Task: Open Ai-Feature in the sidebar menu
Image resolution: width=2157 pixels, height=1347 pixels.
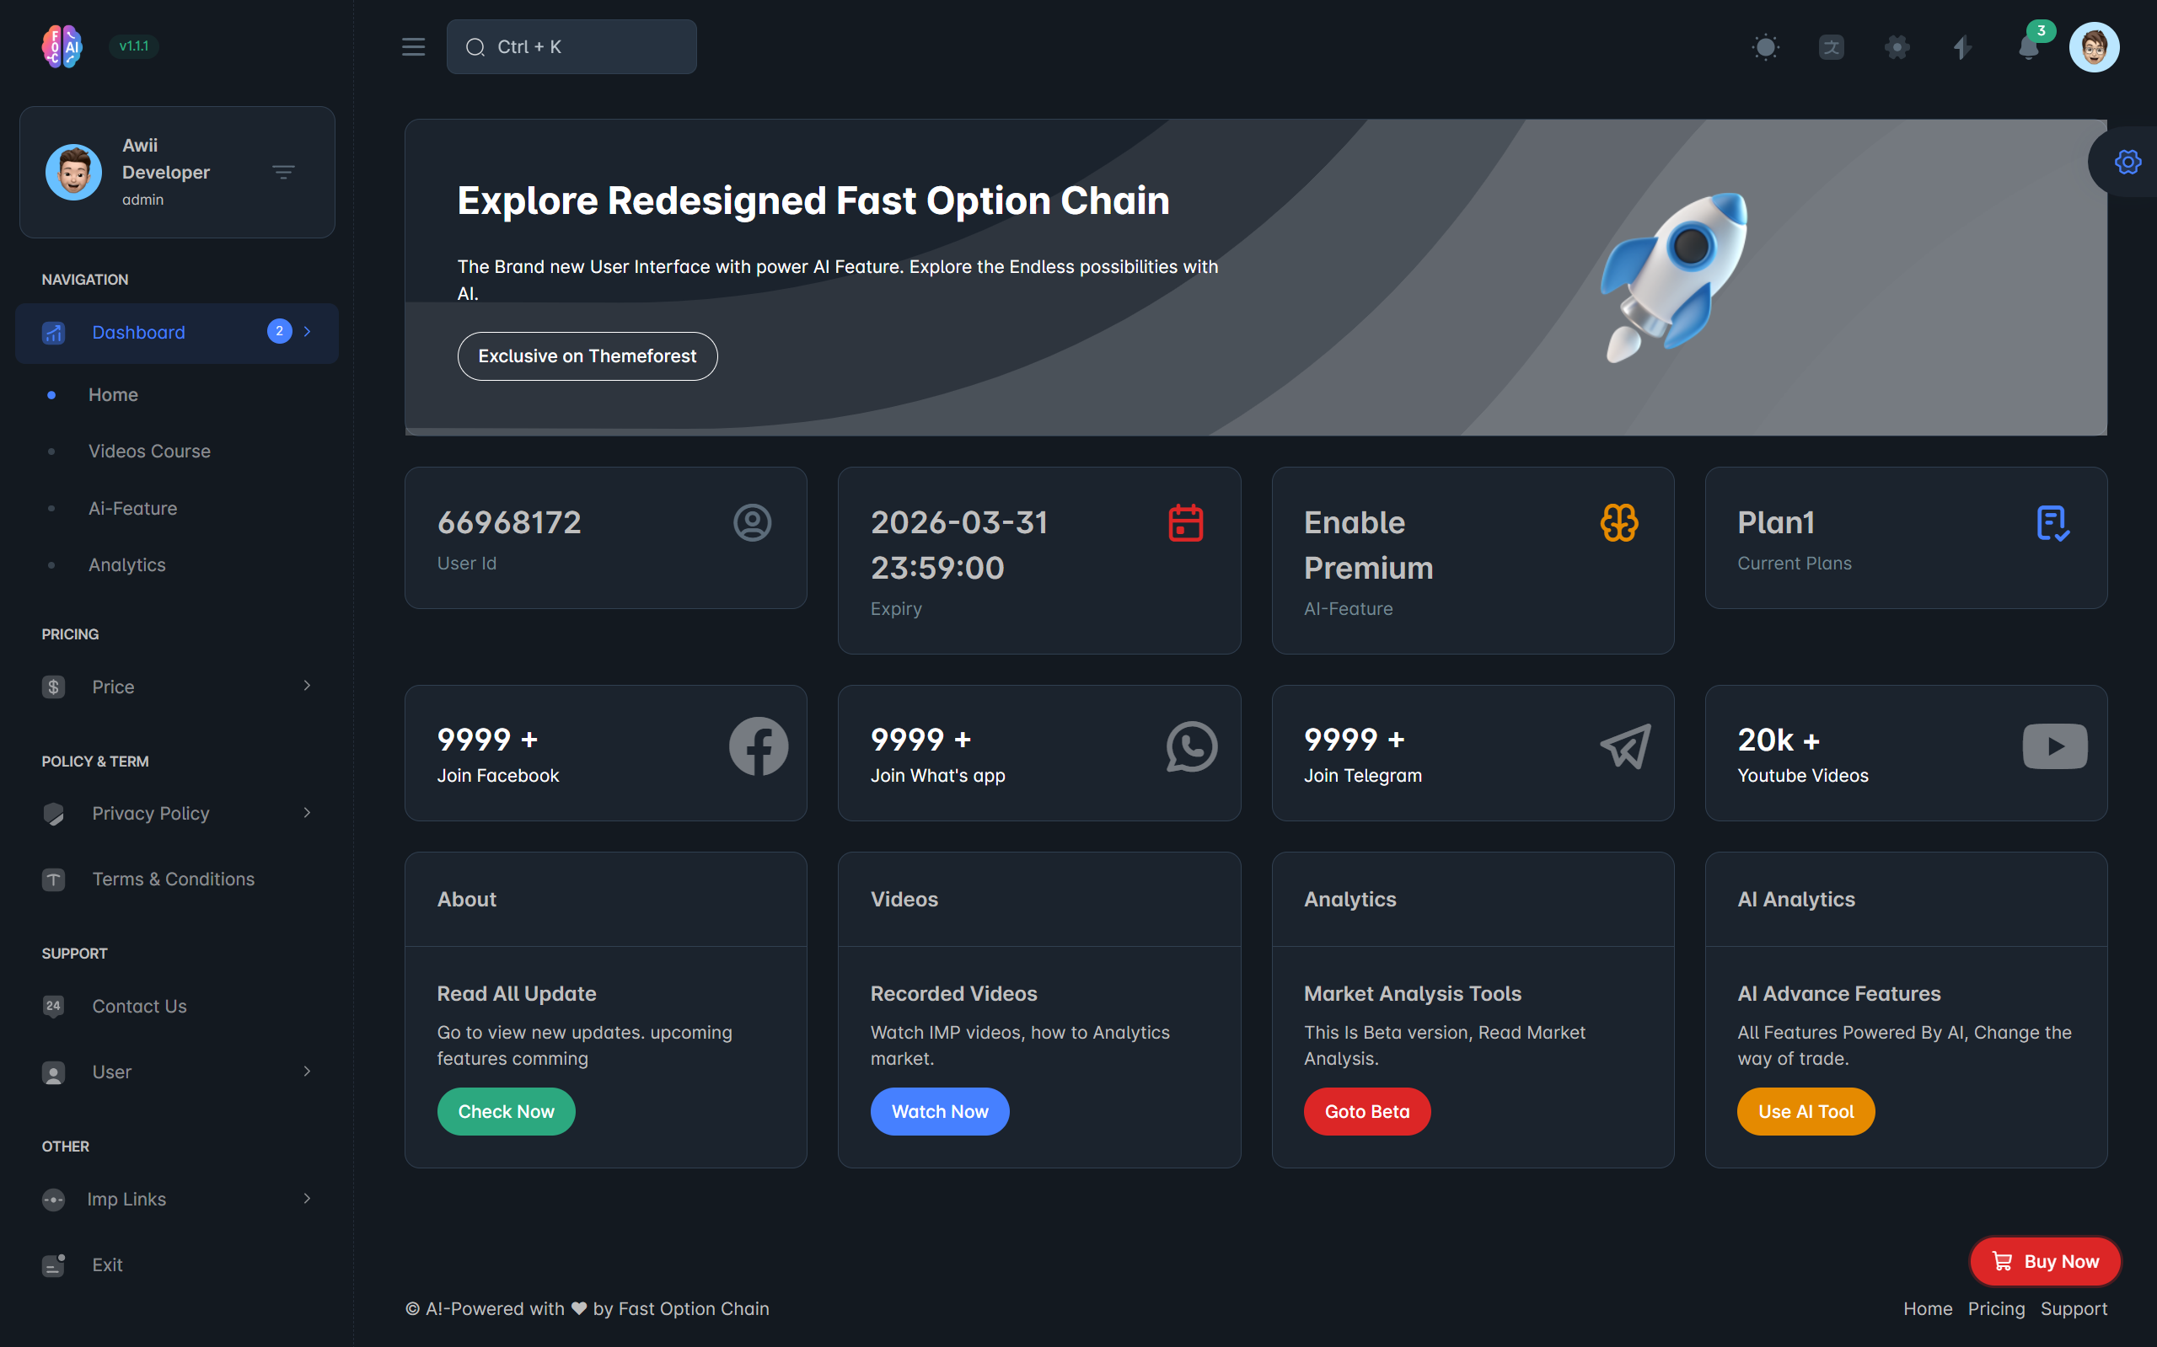Action: tap(133, 508)
